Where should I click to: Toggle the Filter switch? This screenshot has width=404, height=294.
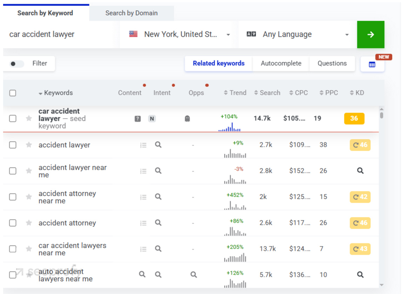coord(16,64)
